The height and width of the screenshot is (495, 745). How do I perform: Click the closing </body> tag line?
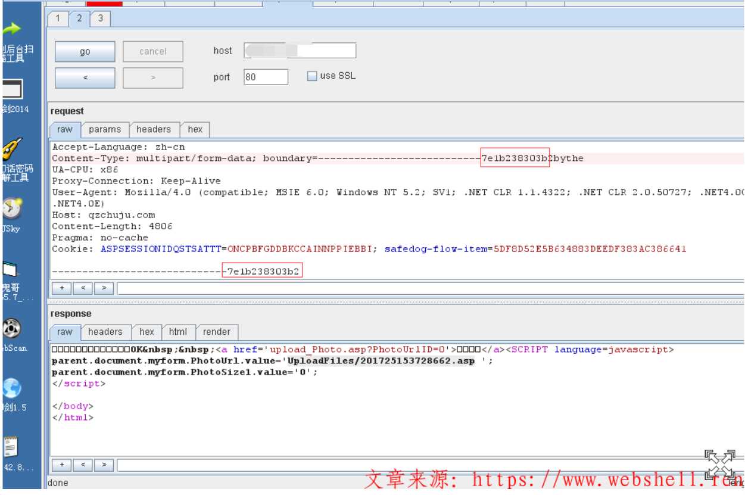[x=73, y=406]
